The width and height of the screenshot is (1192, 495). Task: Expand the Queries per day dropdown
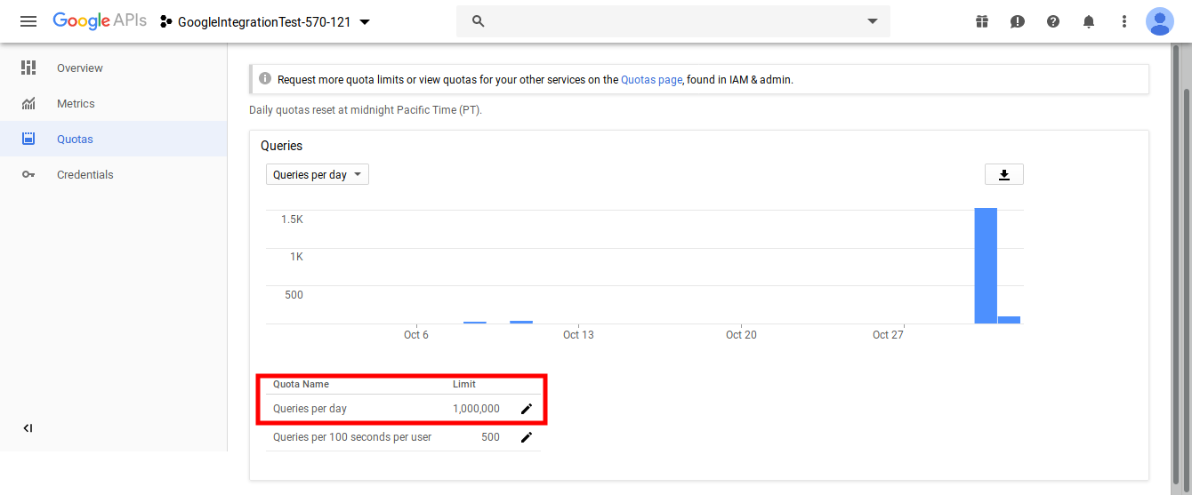(318, 175)
